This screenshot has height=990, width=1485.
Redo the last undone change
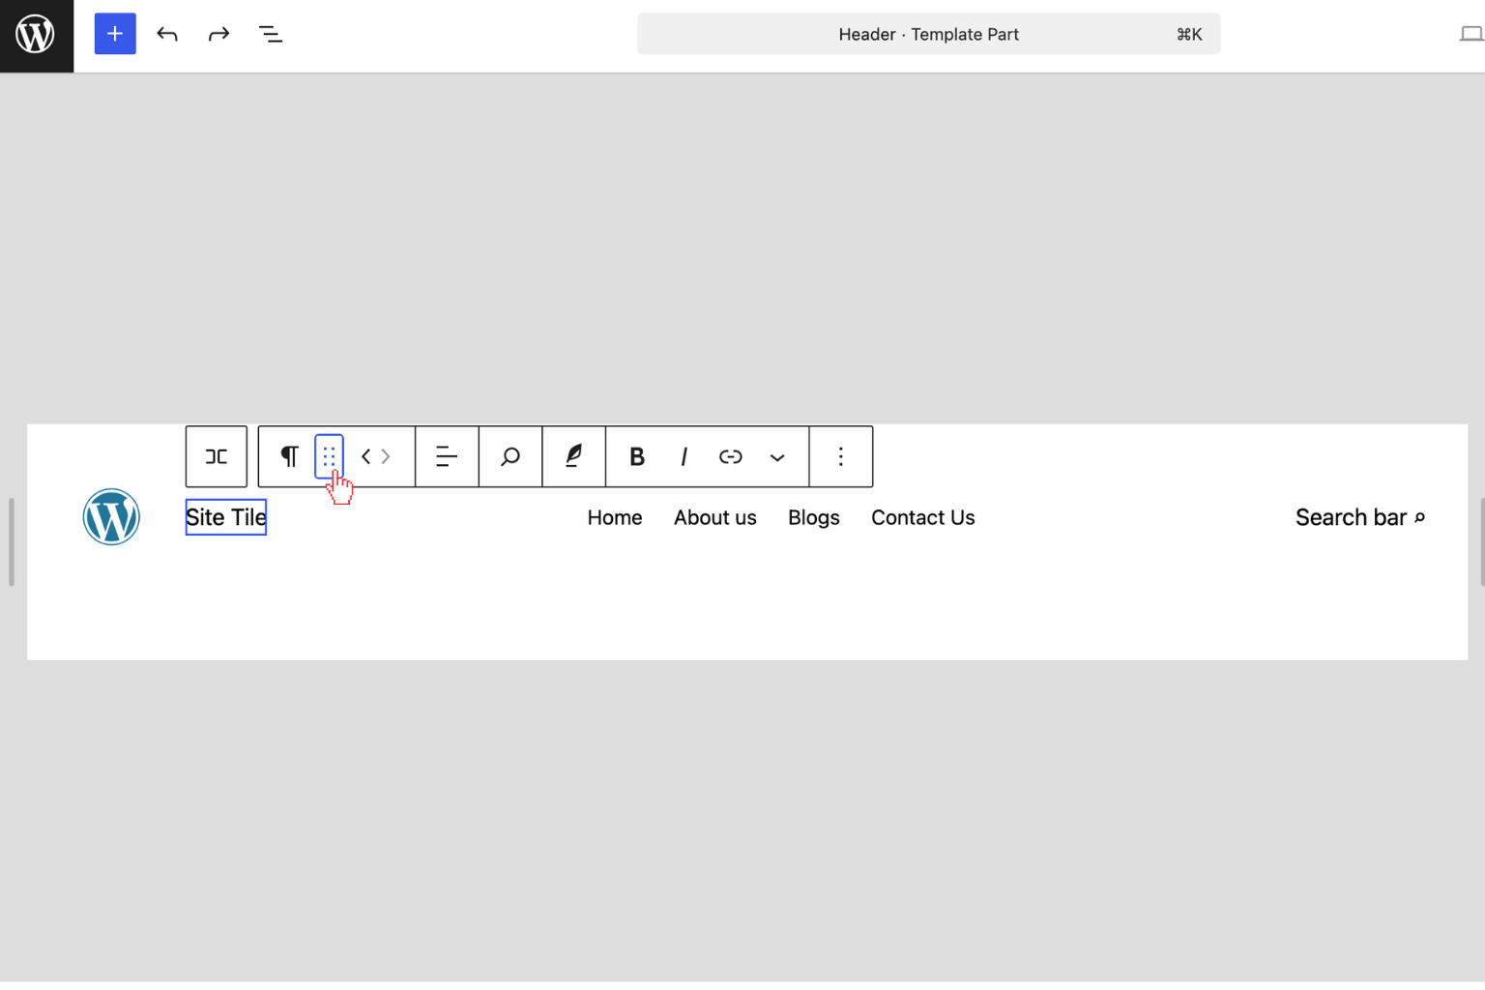pyautogui.click(x=218, y=35)
